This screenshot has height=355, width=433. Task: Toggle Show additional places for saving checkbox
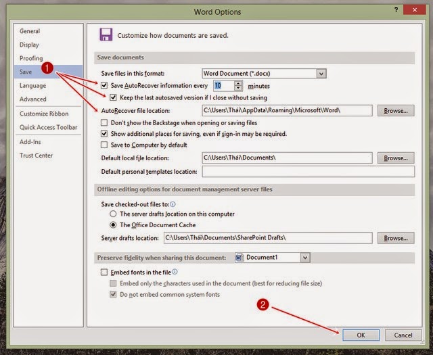pyautogui.click(x=104, y=134)
